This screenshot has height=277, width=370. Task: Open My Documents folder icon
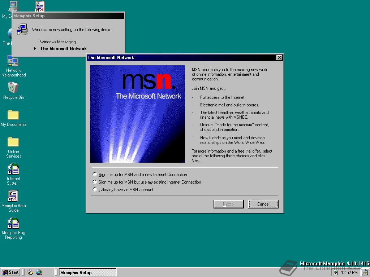(x=13, y=118)
